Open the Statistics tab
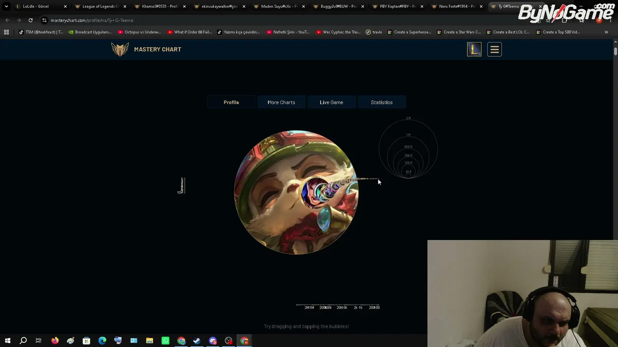 coord(381,102)
